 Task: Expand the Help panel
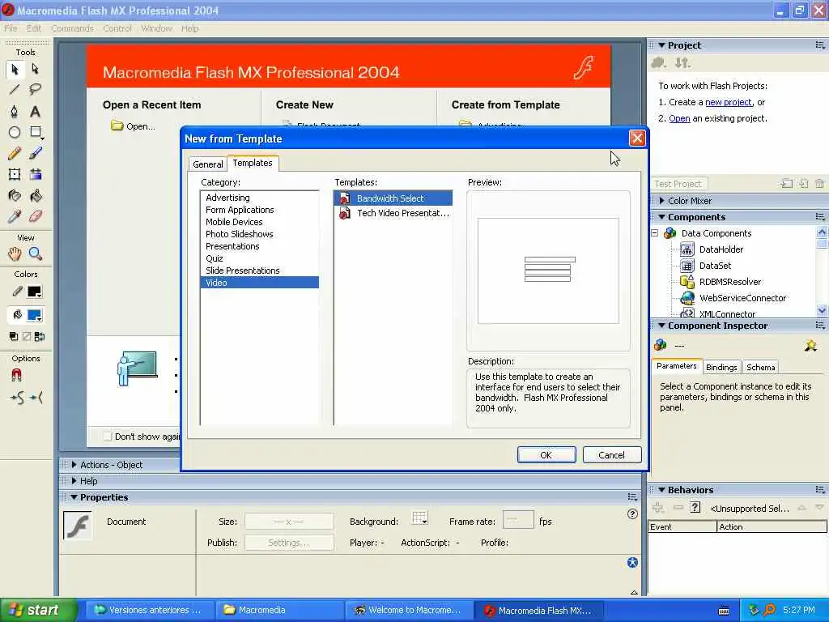tap(74, 481)
